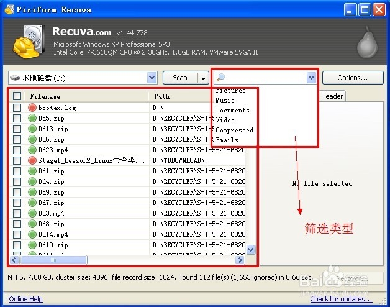
Task: Click the drive icon beside 本地磁盘 (D:)
Action: [15, 78]
